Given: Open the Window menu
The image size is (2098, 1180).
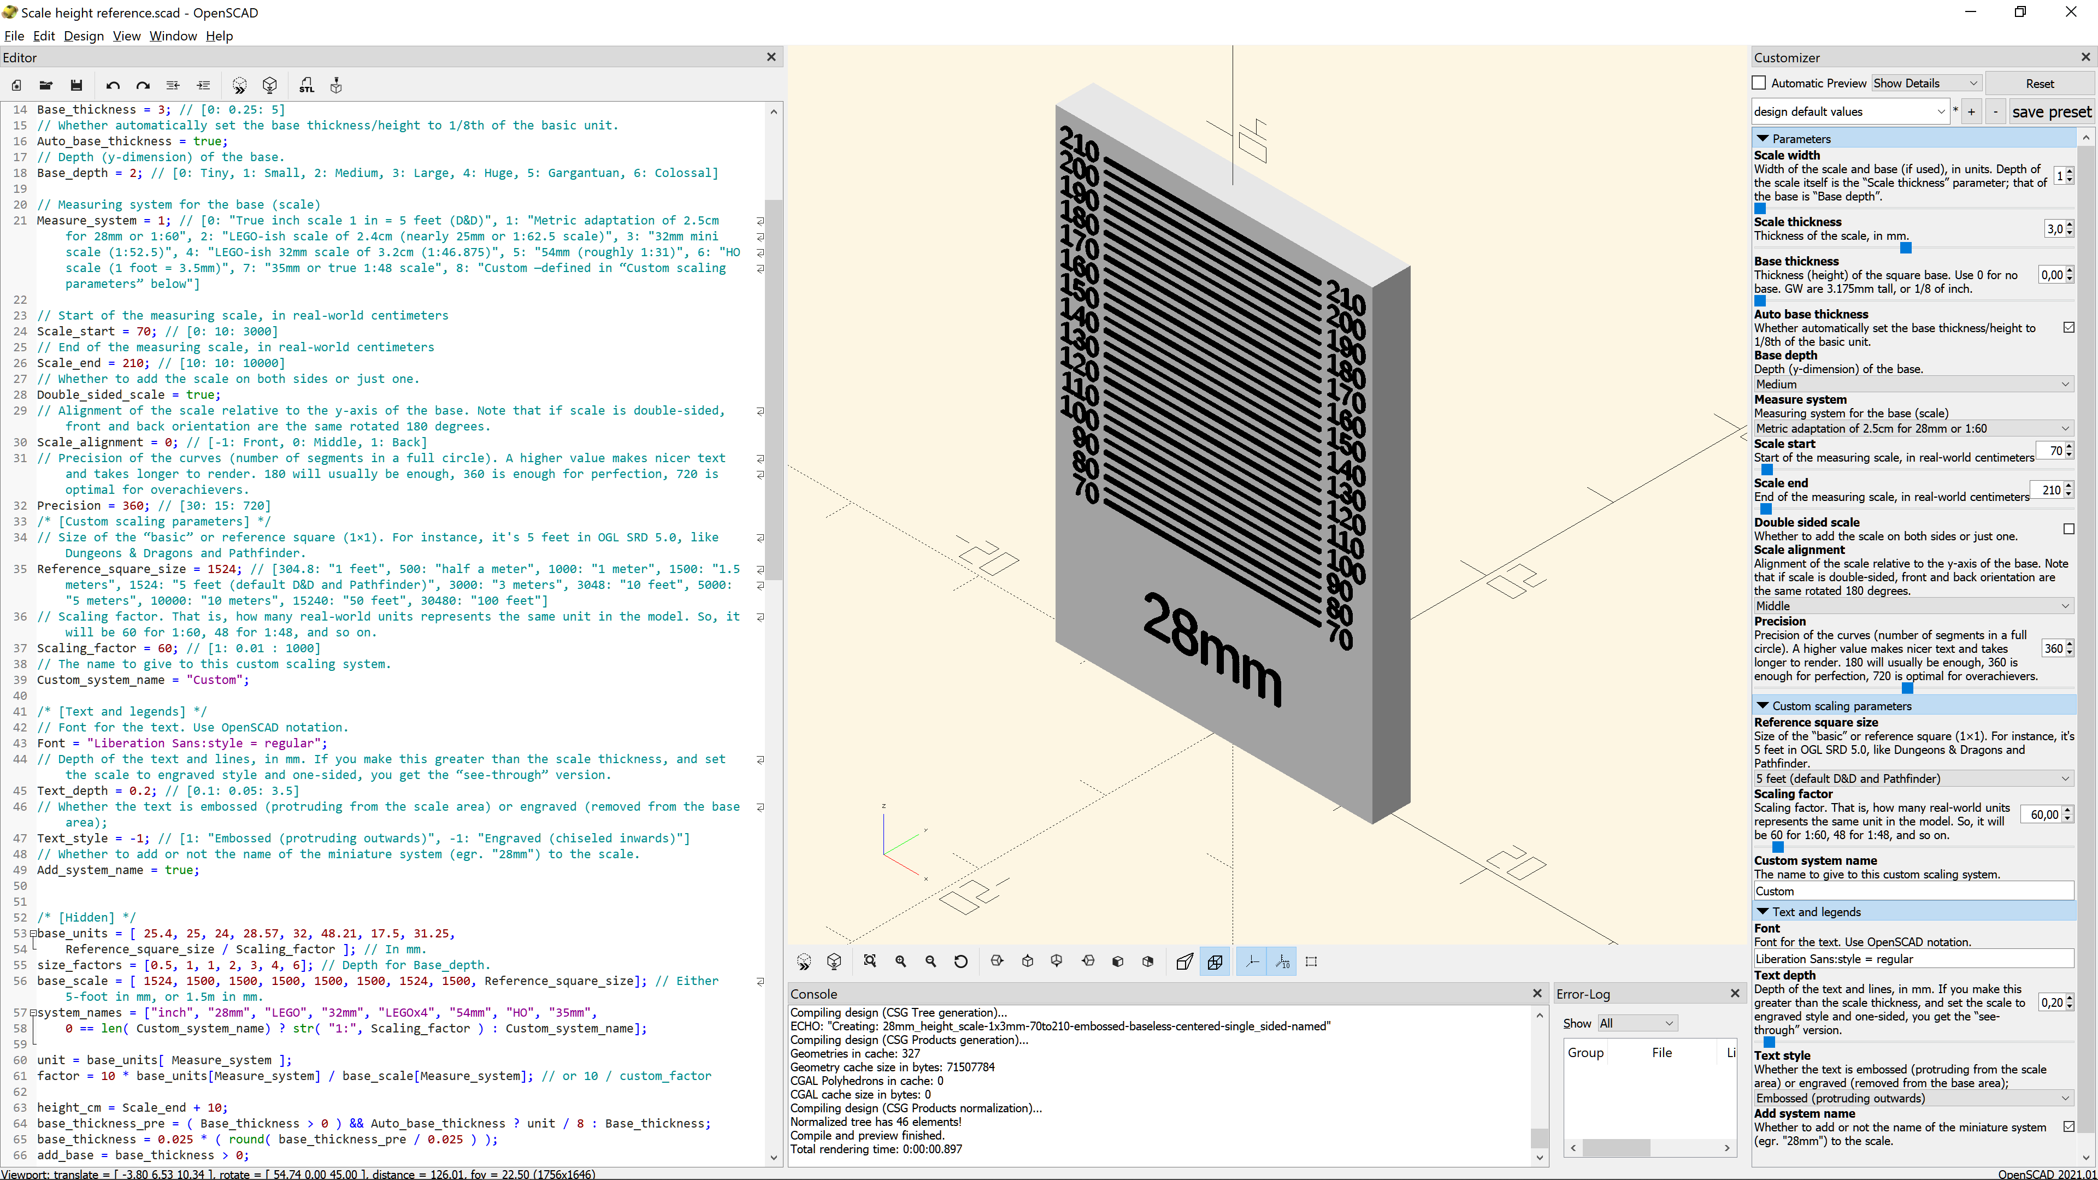Looking at the screenshot, I should (173, 36).
